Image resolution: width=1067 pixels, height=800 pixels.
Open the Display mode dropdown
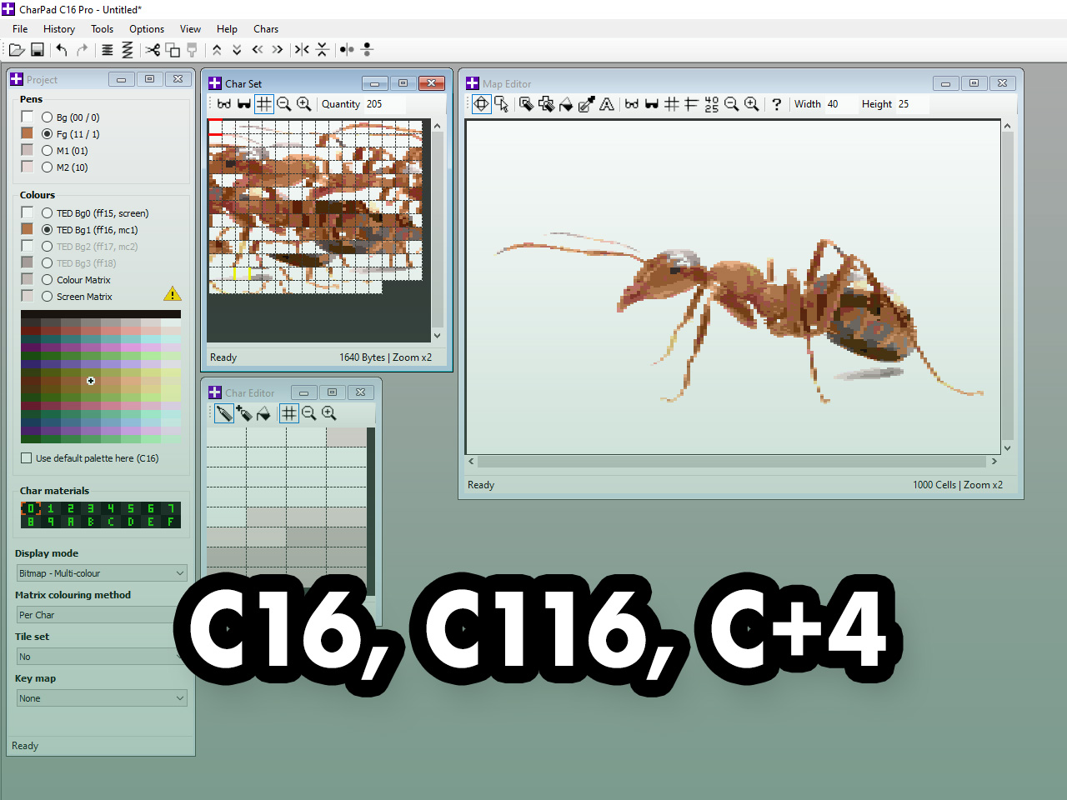pos(101,573)
